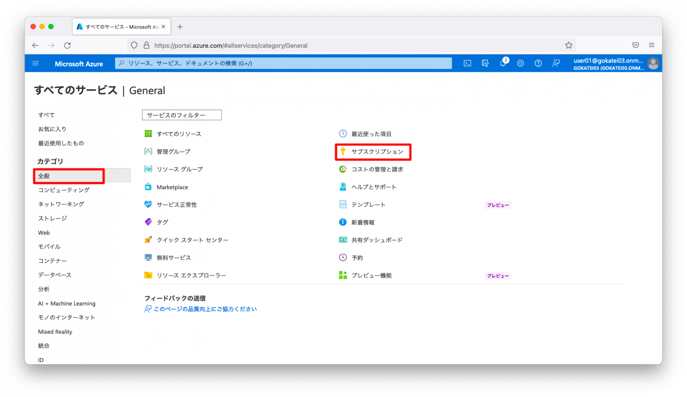This screenshot has width=687, height=397.
Task: Open the Pocket save icon
Action: (636, 45)
